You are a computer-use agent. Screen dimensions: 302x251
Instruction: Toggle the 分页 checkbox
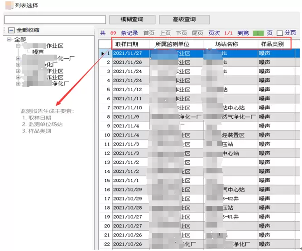(x=280, y=33)
